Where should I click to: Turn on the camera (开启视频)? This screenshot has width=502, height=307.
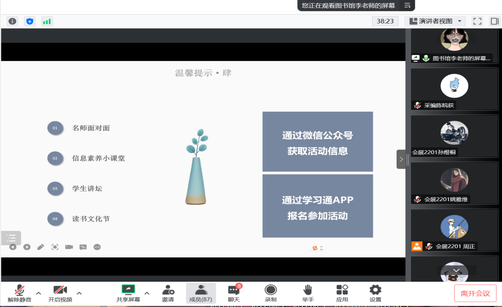tap(60, 293)
